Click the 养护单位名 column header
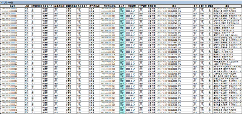Screen dimensions: 242x114 (94, 6)
